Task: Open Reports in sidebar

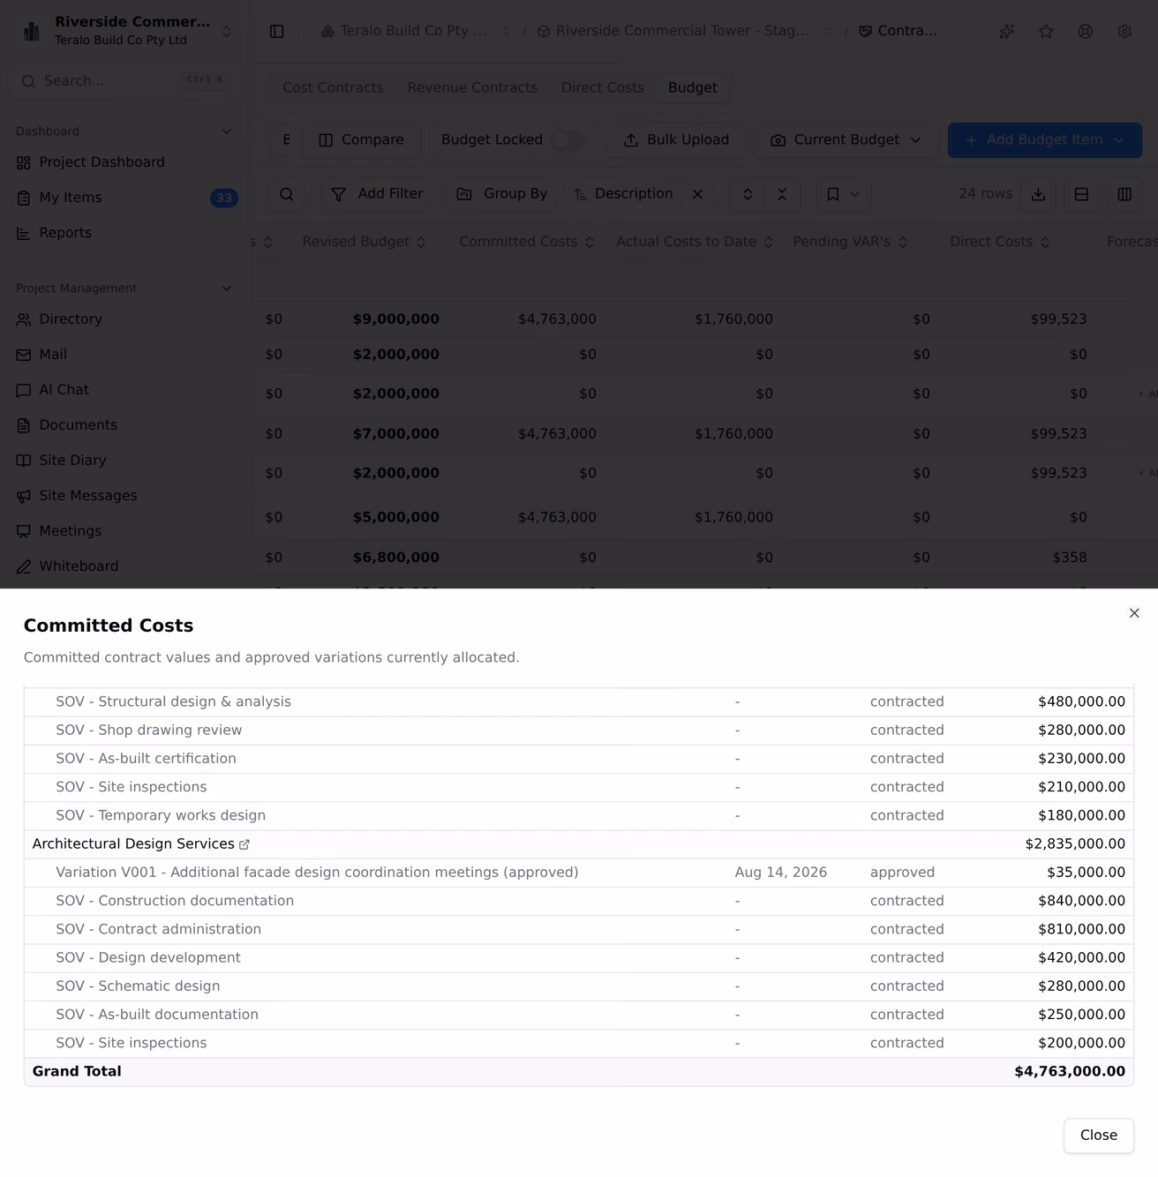Action: tap(125, 233)
